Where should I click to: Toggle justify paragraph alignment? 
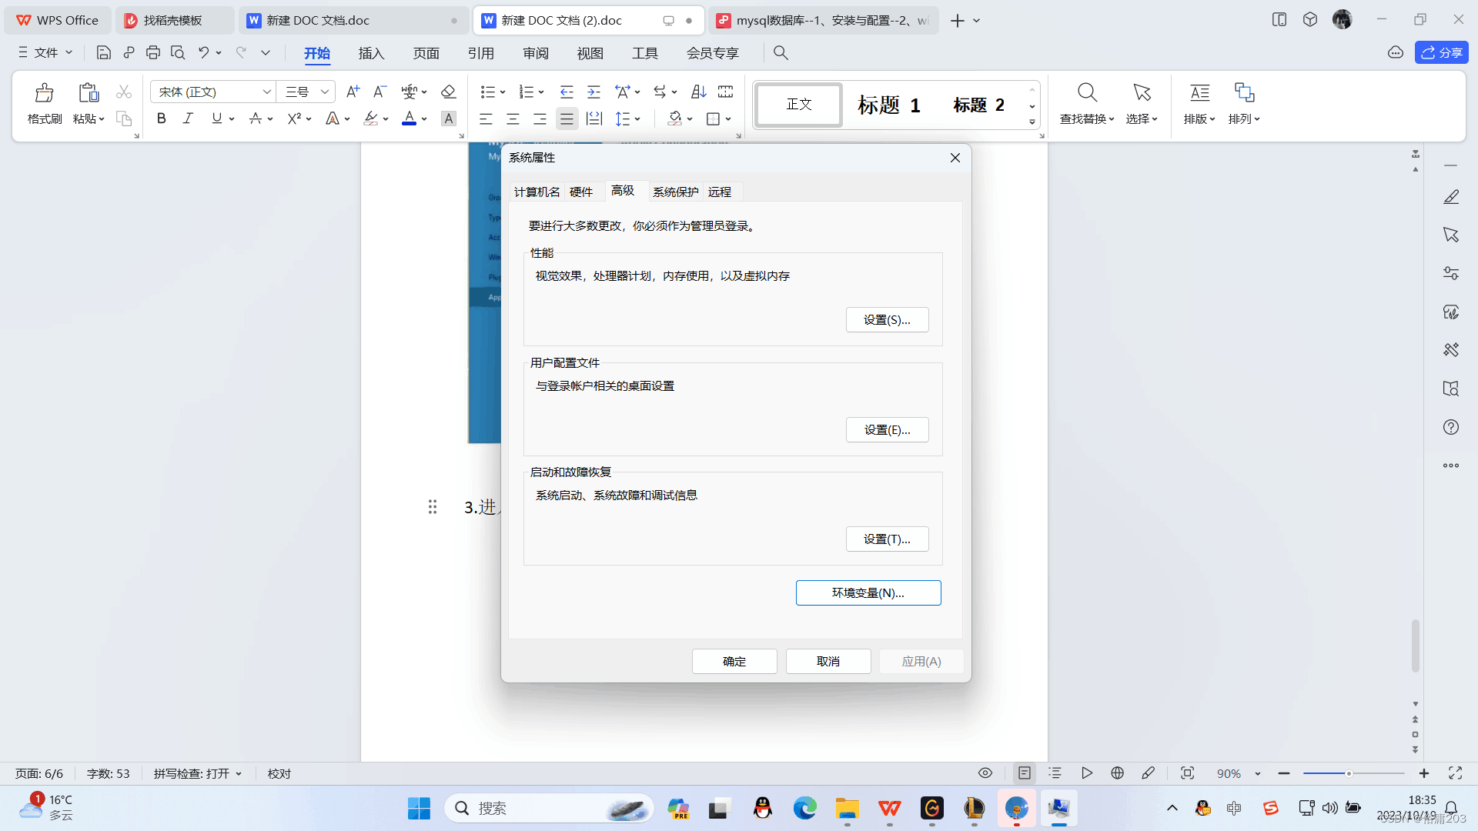[x=567, y=118]
